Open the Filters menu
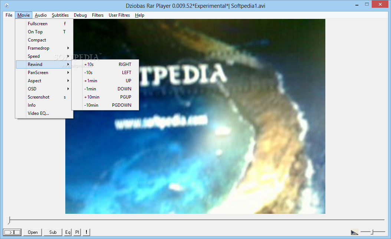 [x=98, y=15]
